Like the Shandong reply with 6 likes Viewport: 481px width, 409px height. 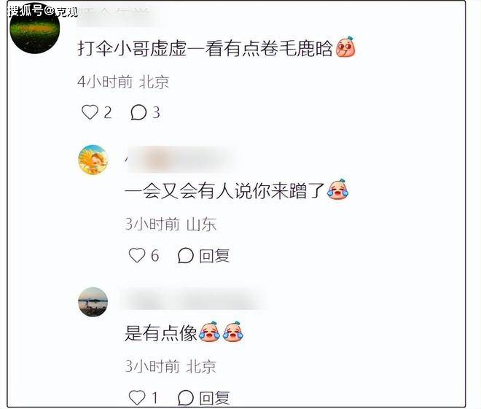(x=137, y=255)
